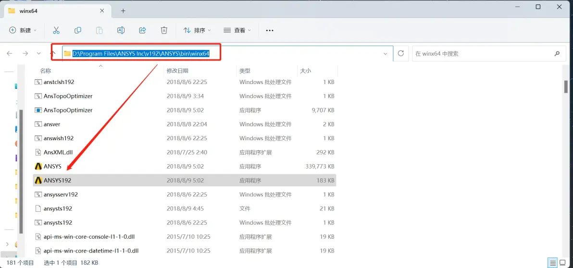Open recent locations chevron dropdown
This screenshot has height=268, width=573.
point(39,53)
